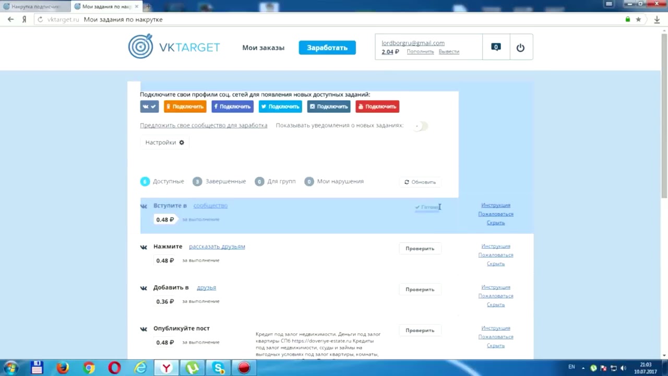Switch to Завершенные tab
This screenshot has width=668, height=376.
(219, 181)
